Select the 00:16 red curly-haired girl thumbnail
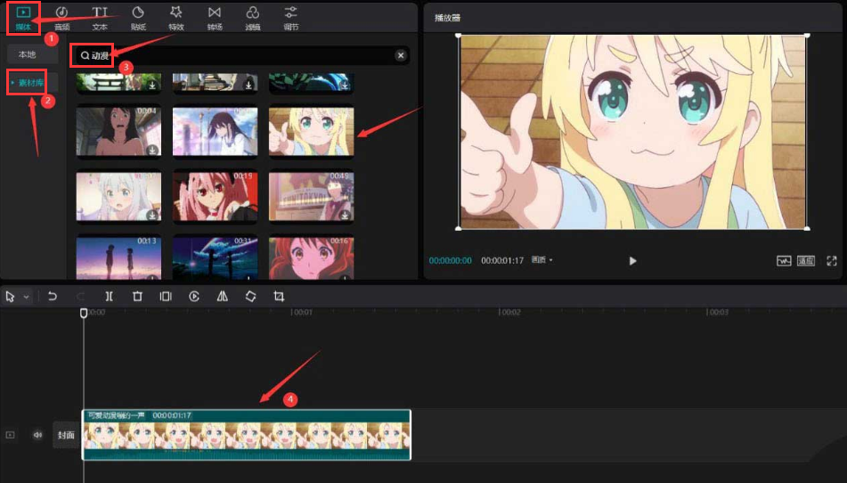The height and width of the screenshot is (483, 847). click(x=311, y=258)
